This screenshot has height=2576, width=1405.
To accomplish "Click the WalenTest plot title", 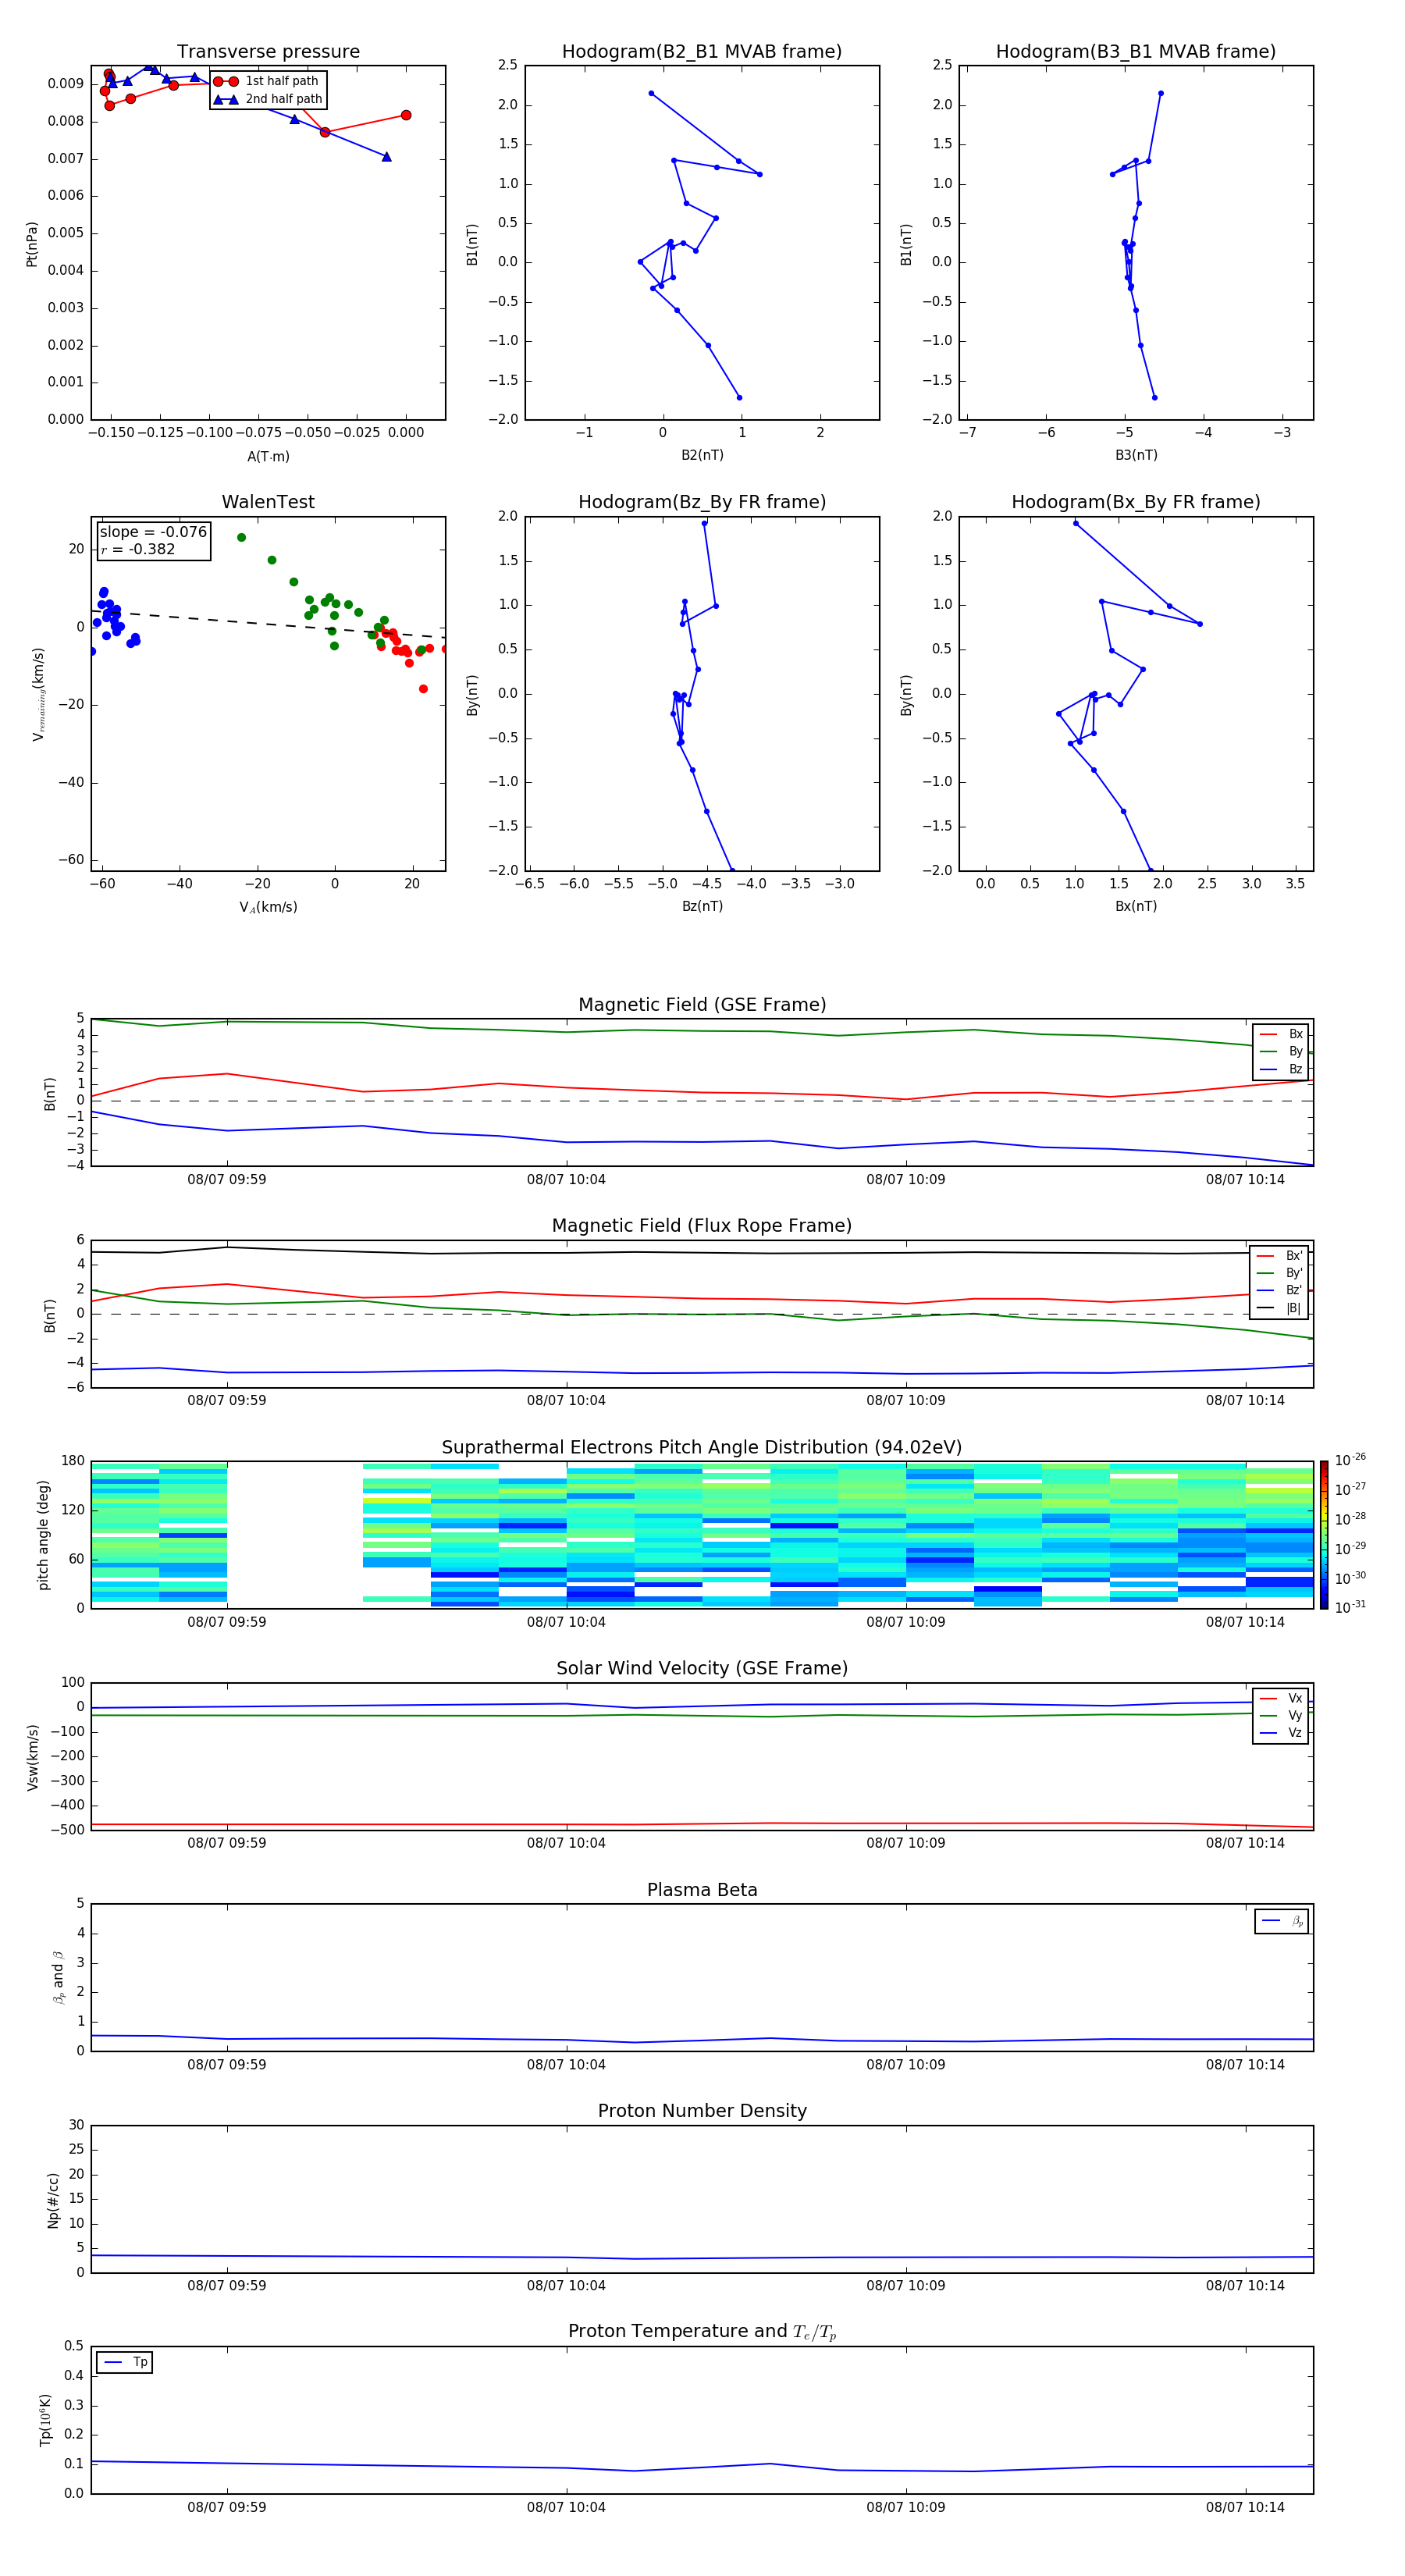I will pyautogui.click(x=268, y=502).
